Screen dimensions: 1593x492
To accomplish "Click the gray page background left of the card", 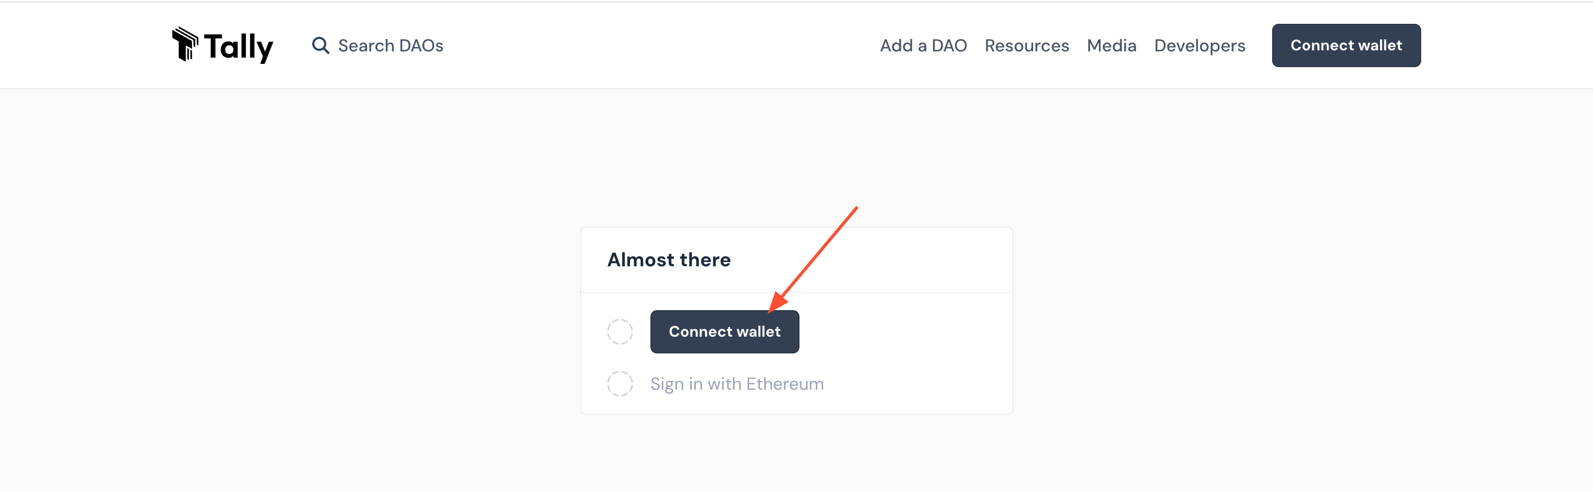I will [x=309, y=309].
